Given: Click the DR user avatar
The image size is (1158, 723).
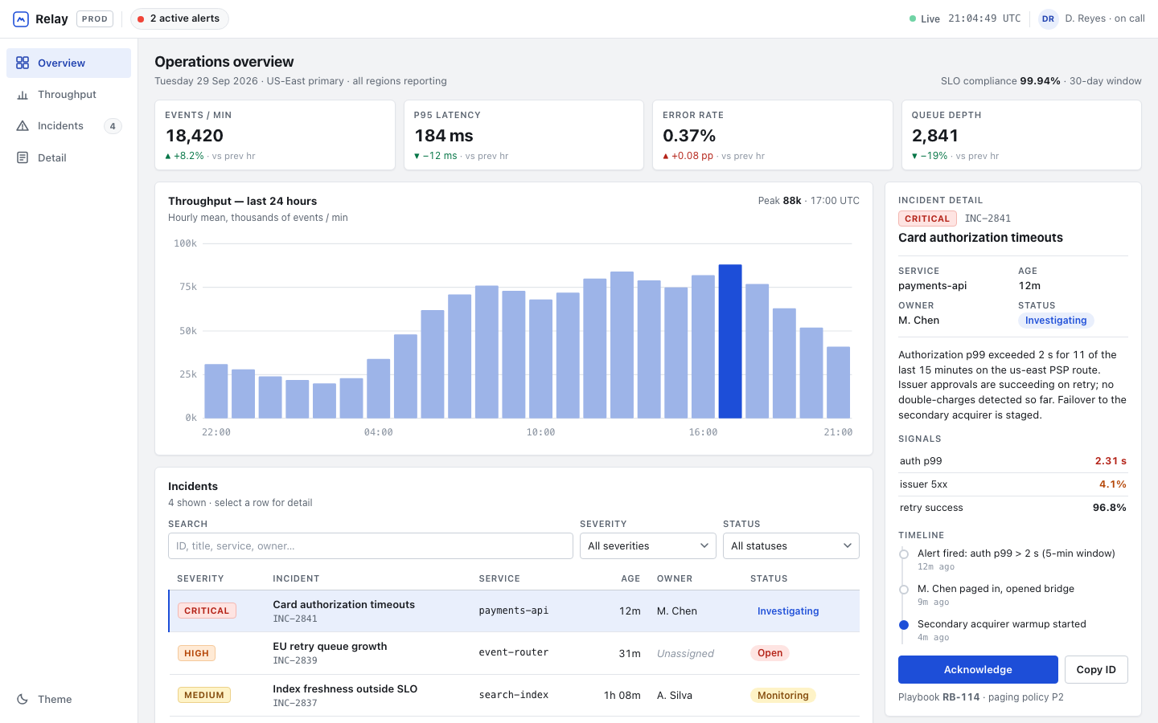Looking at the screenshot, I should 1048,18.
